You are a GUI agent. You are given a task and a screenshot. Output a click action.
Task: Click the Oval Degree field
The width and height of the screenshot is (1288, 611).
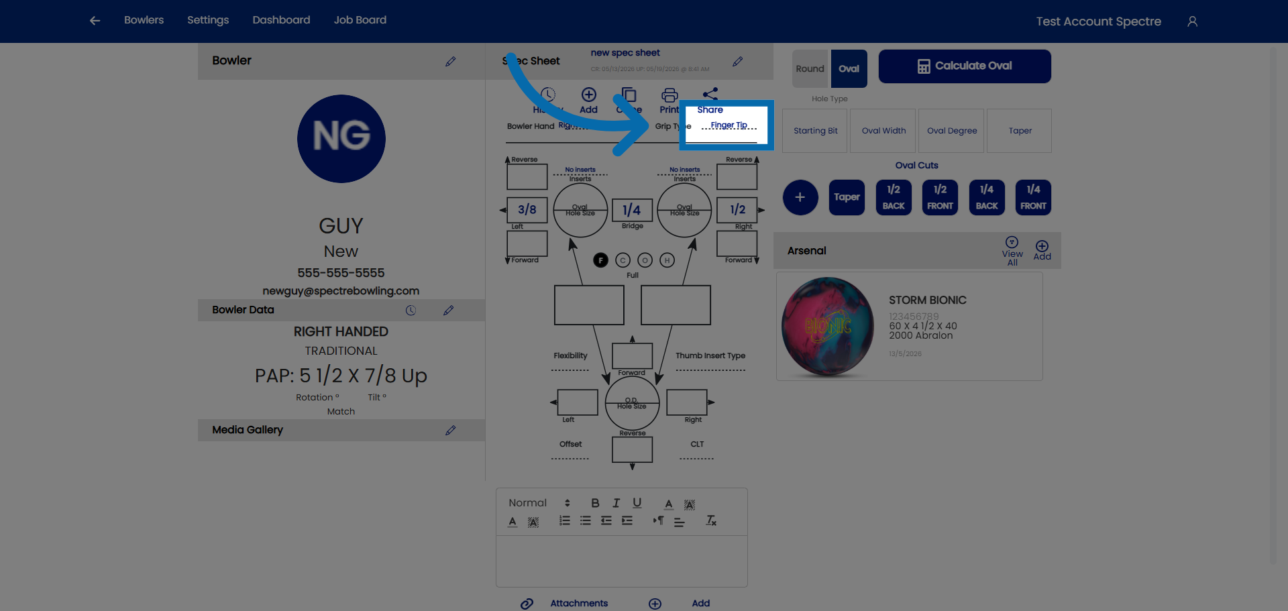tap(952, 131)
